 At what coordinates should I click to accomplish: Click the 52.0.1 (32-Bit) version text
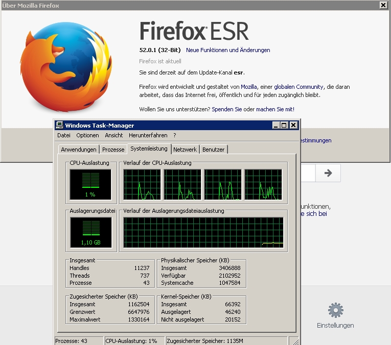160,50
